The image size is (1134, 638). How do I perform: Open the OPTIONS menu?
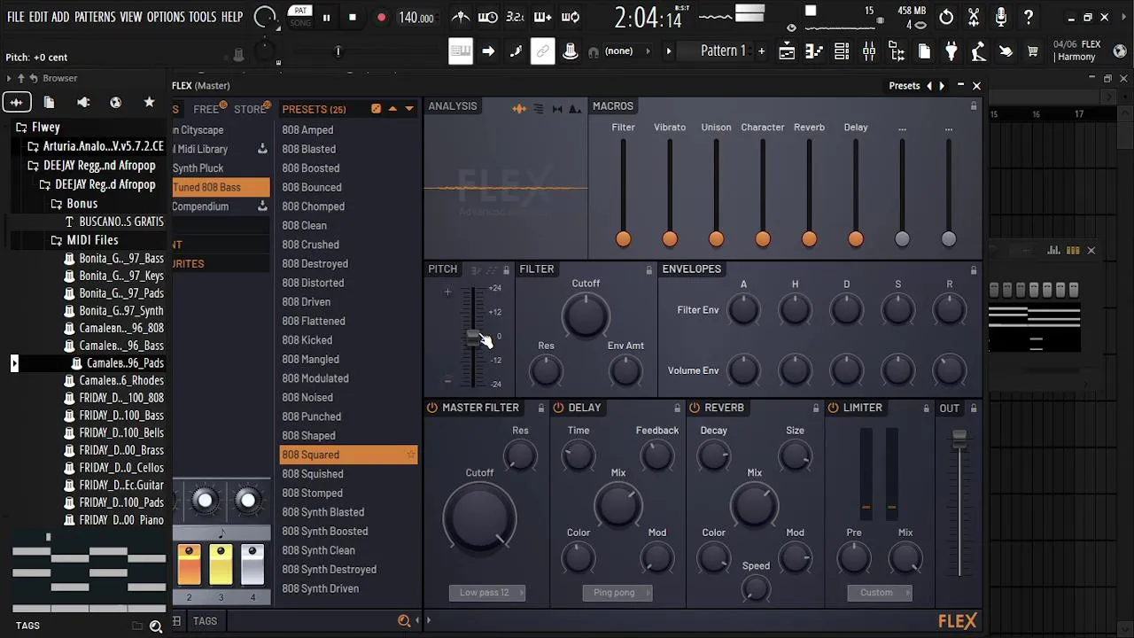[x=166, y=17]
